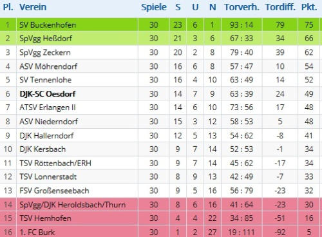
Task: Click the Pkt. column header
Action: click(x=309, y=7)
